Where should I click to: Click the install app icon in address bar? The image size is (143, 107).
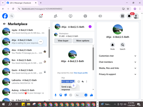(x=123, y=9)
